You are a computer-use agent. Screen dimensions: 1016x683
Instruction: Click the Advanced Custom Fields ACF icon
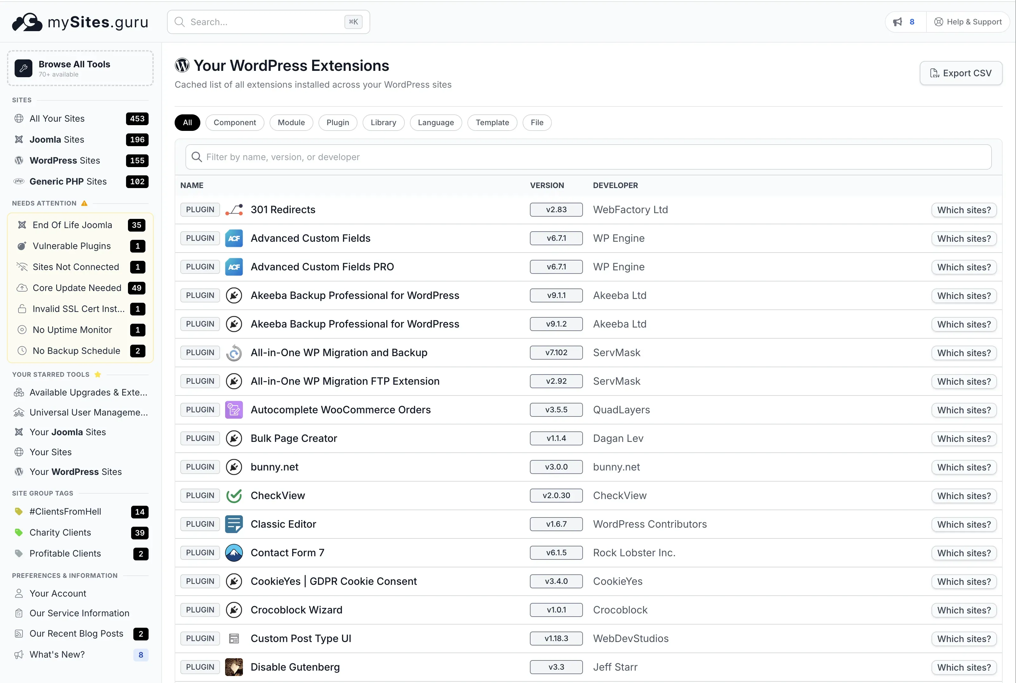[234, 238]
